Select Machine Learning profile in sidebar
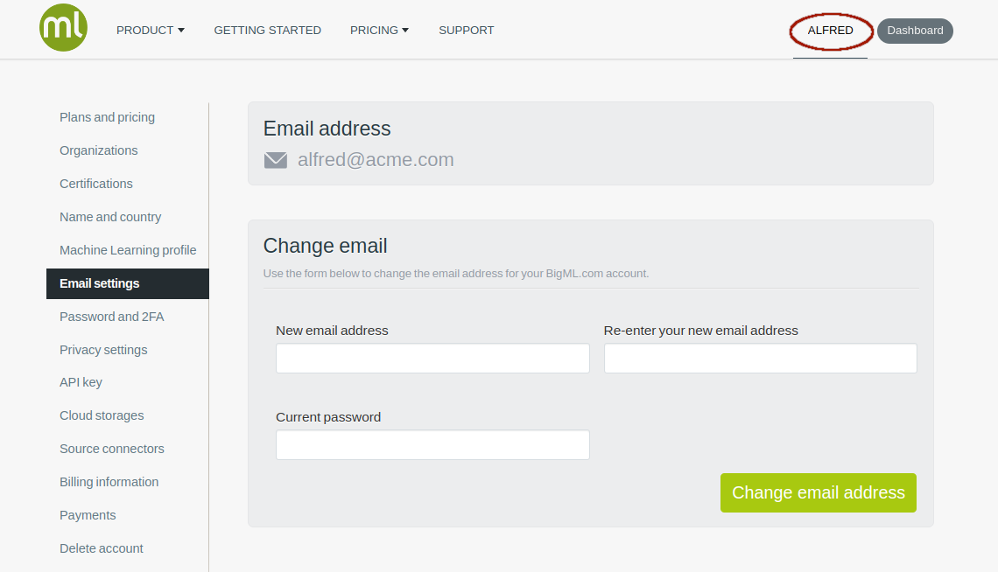This screenshot has height=572, width=998. coord(128,250)
